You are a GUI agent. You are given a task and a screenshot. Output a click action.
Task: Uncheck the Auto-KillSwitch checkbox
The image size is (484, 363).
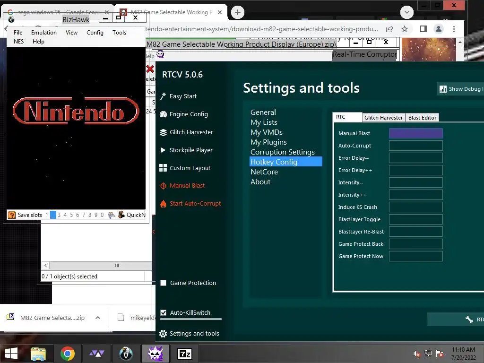163,312
